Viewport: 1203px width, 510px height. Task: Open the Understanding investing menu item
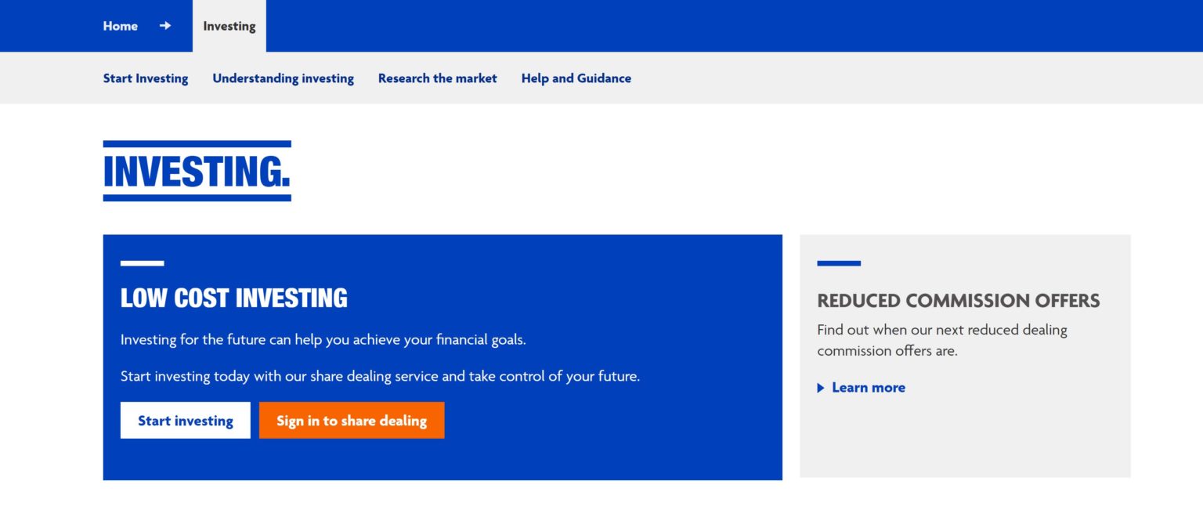click(283, 78)
